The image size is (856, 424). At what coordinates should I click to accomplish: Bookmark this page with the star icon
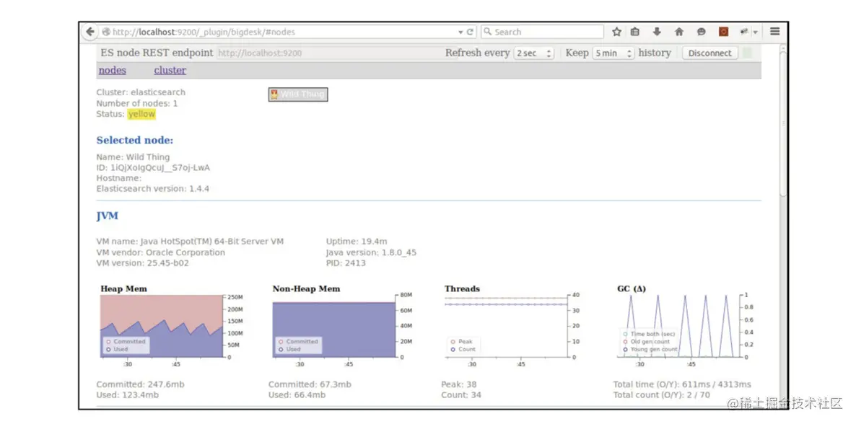pos(616,32)
